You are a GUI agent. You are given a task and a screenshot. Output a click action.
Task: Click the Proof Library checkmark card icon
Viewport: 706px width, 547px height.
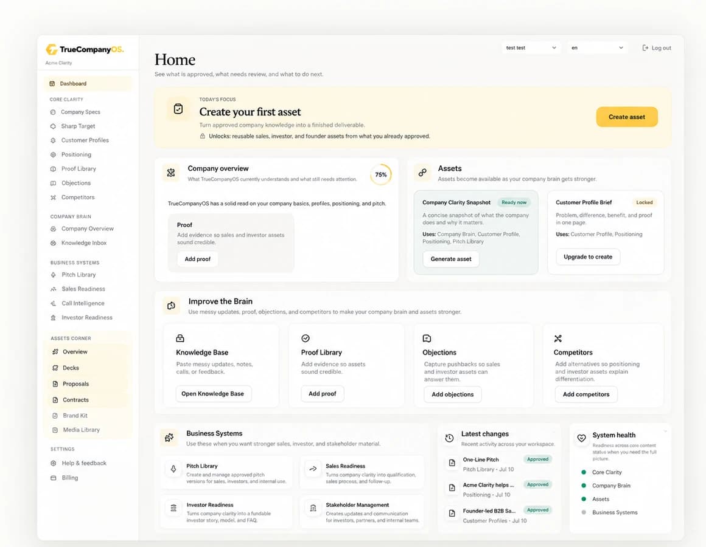click(x=306, y=338)
